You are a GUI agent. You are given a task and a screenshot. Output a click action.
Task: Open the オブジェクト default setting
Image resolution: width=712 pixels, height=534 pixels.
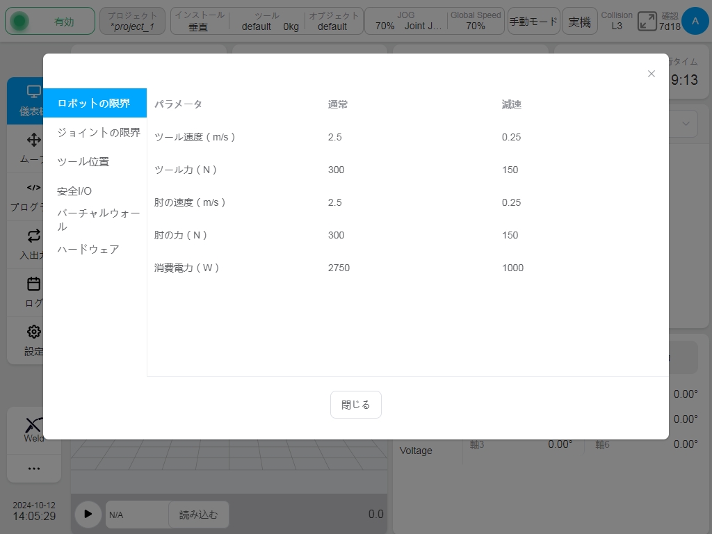point(333,21)
